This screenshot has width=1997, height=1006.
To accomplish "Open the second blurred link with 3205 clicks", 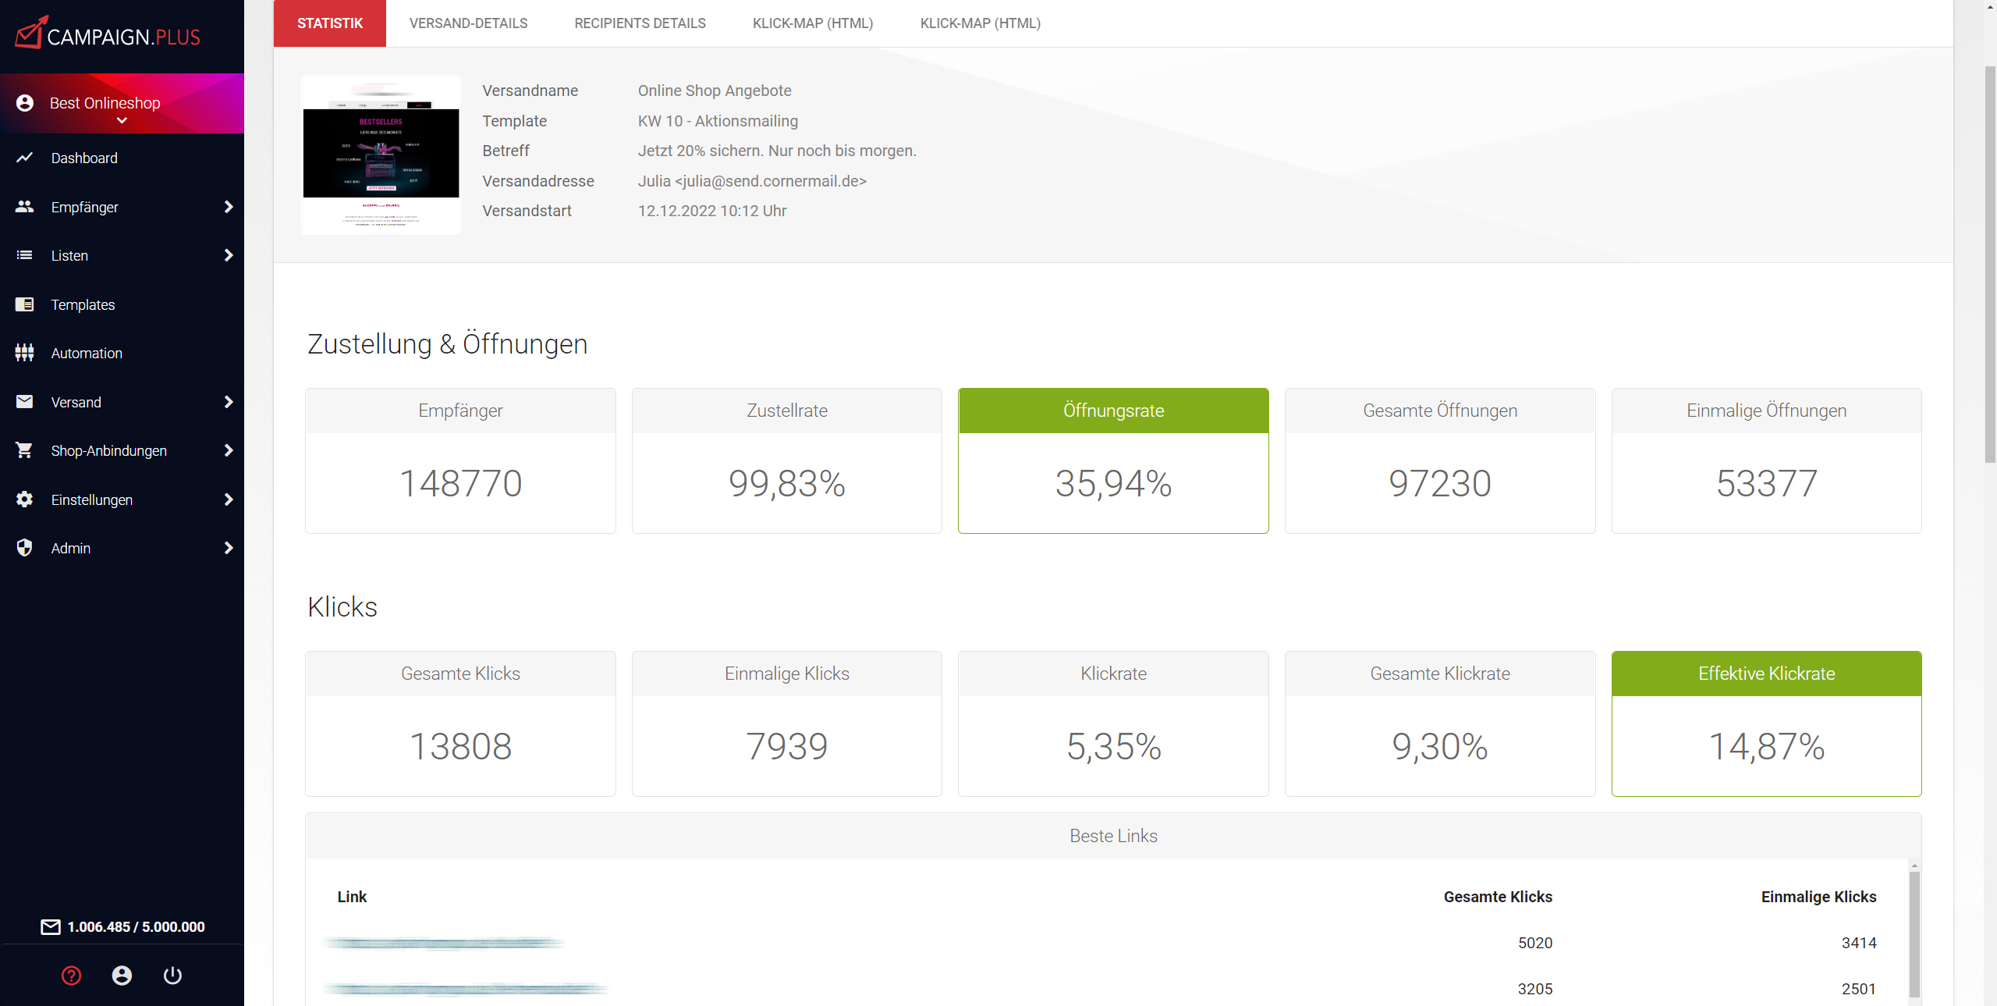I will (x=465, y=989).
